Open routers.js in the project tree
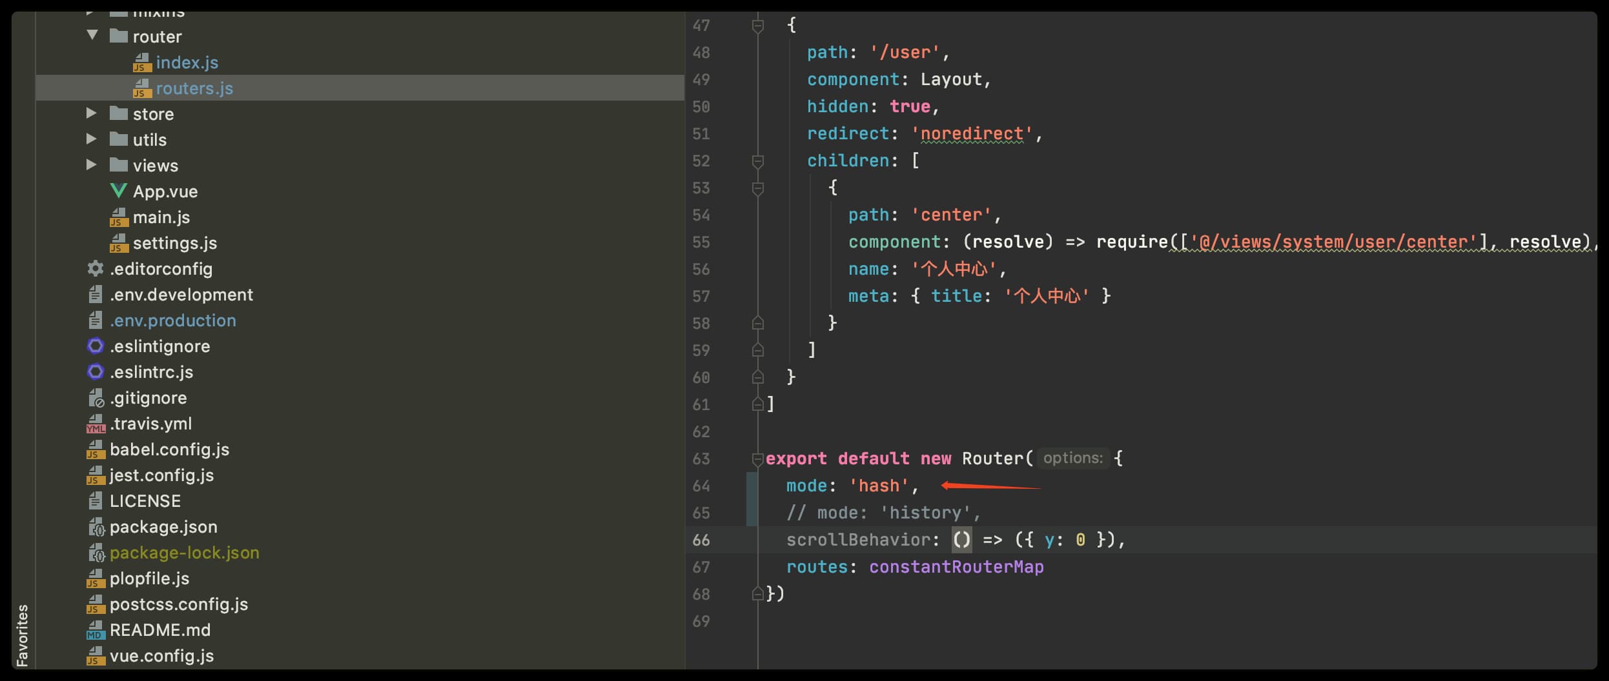Image resolution: width=1609 pixels, height=681 pixels. coord(194,88)
